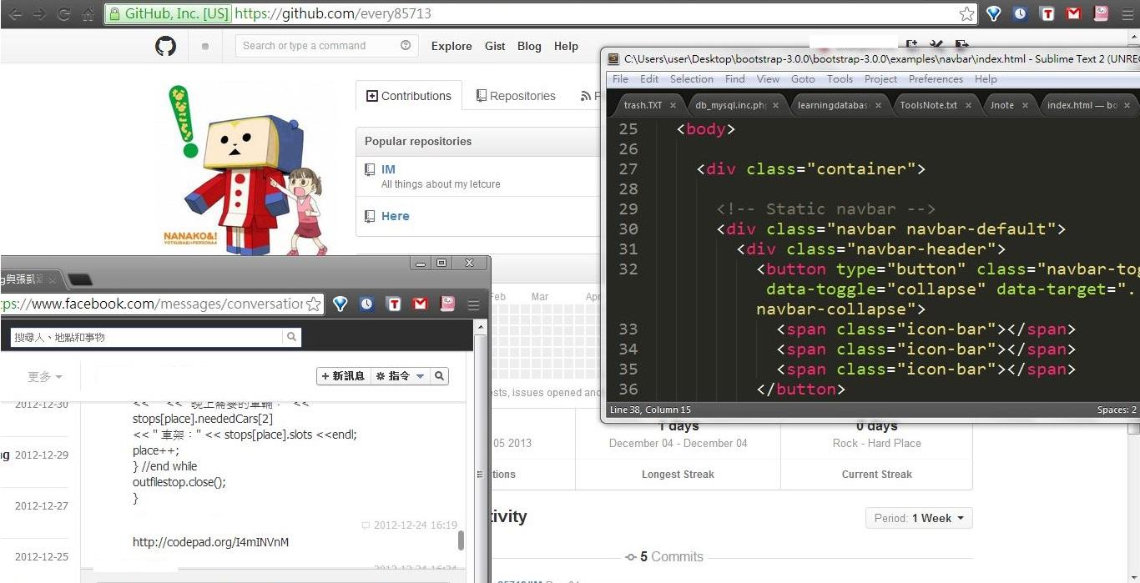Open a new tab in Facebook window

80,279
